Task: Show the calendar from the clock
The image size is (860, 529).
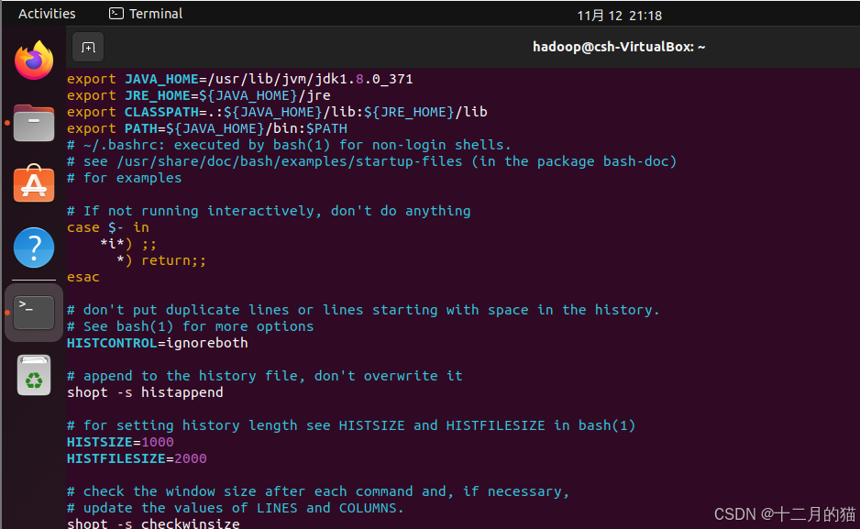Action: (x=619, y=16)
